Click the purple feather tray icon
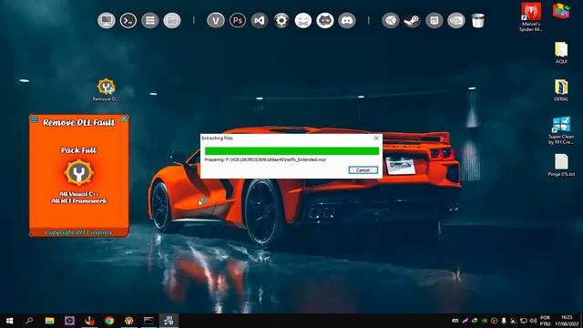This screenshot has width=583, height=328. (465, 321)
